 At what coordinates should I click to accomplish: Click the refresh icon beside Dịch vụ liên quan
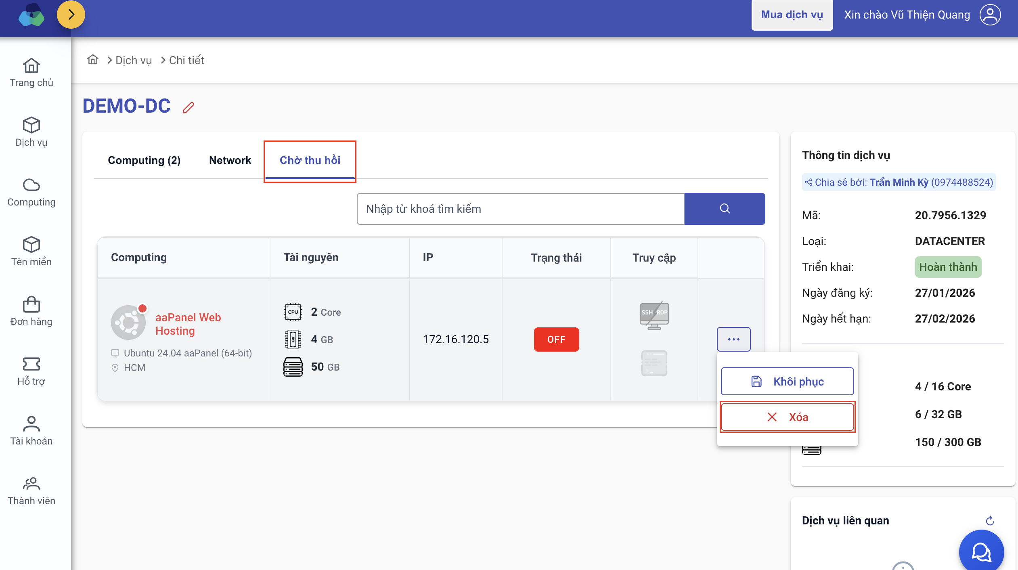coord(990,521)
